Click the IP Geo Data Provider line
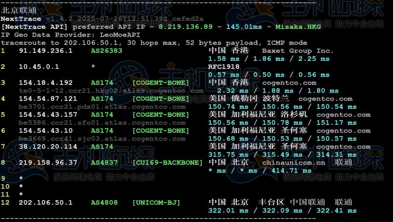This screenshot has width=393, height=222. pyautogui.click(x=70, y=35)
